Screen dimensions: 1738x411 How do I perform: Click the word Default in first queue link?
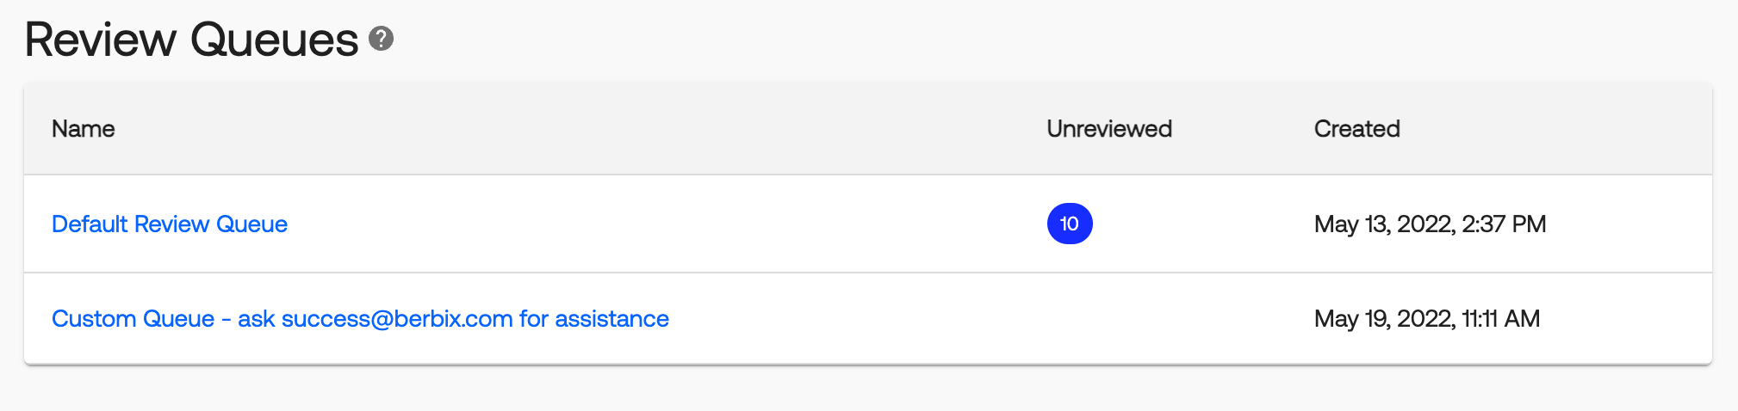(x=90, y=224)
